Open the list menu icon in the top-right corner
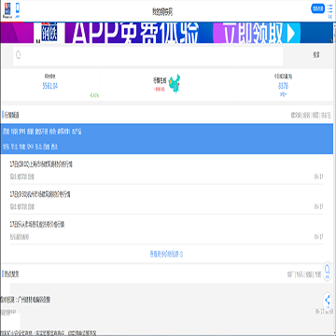336x336 pixels. click(329, 12)
